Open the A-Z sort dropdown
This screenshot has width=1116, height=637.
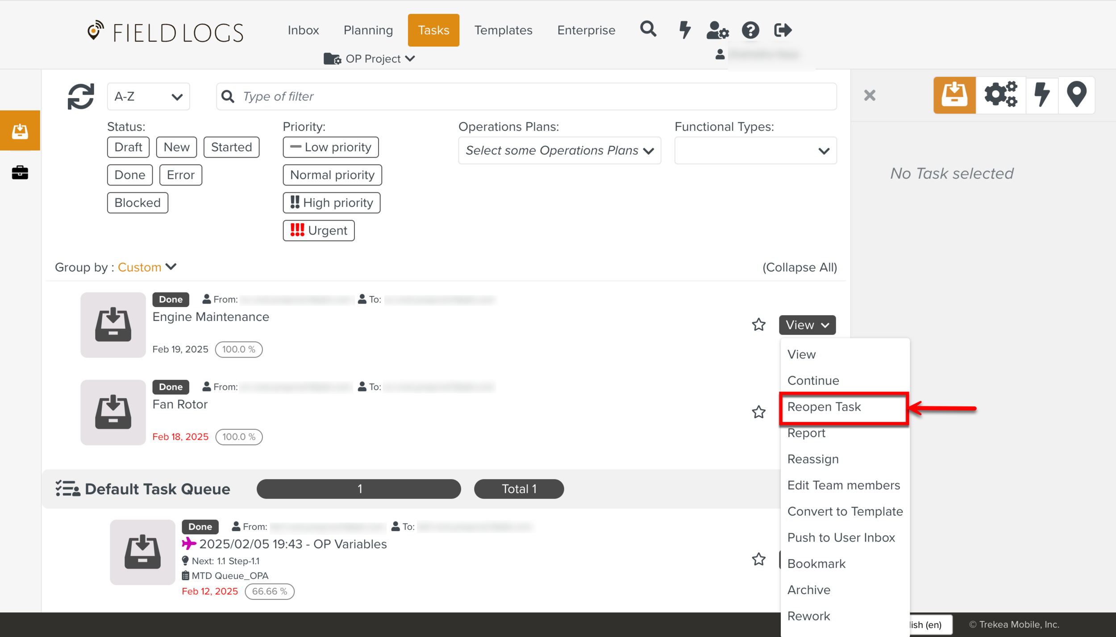click(148, 96)
